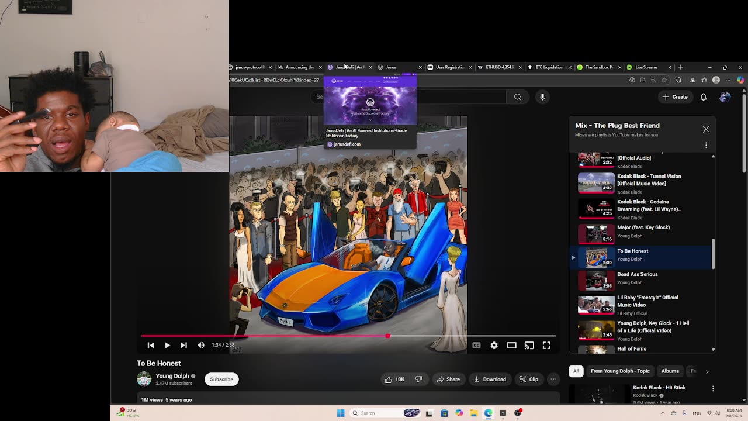This screenshot has width=748, height=421.
Task: Close the Mix playlist panel
Action: (706, 129)
